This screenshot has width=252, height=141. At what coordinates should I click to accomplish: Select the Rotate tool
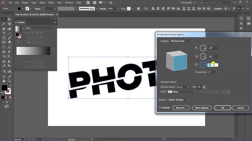4,47
